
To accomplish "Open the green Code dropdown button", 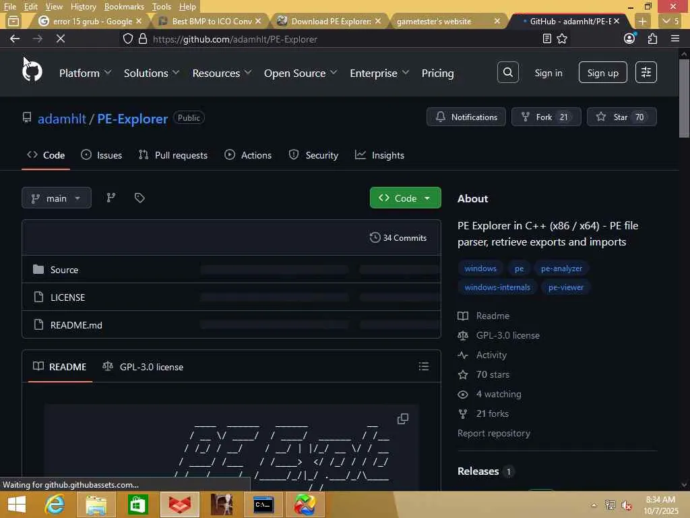I will pos(405,198).
